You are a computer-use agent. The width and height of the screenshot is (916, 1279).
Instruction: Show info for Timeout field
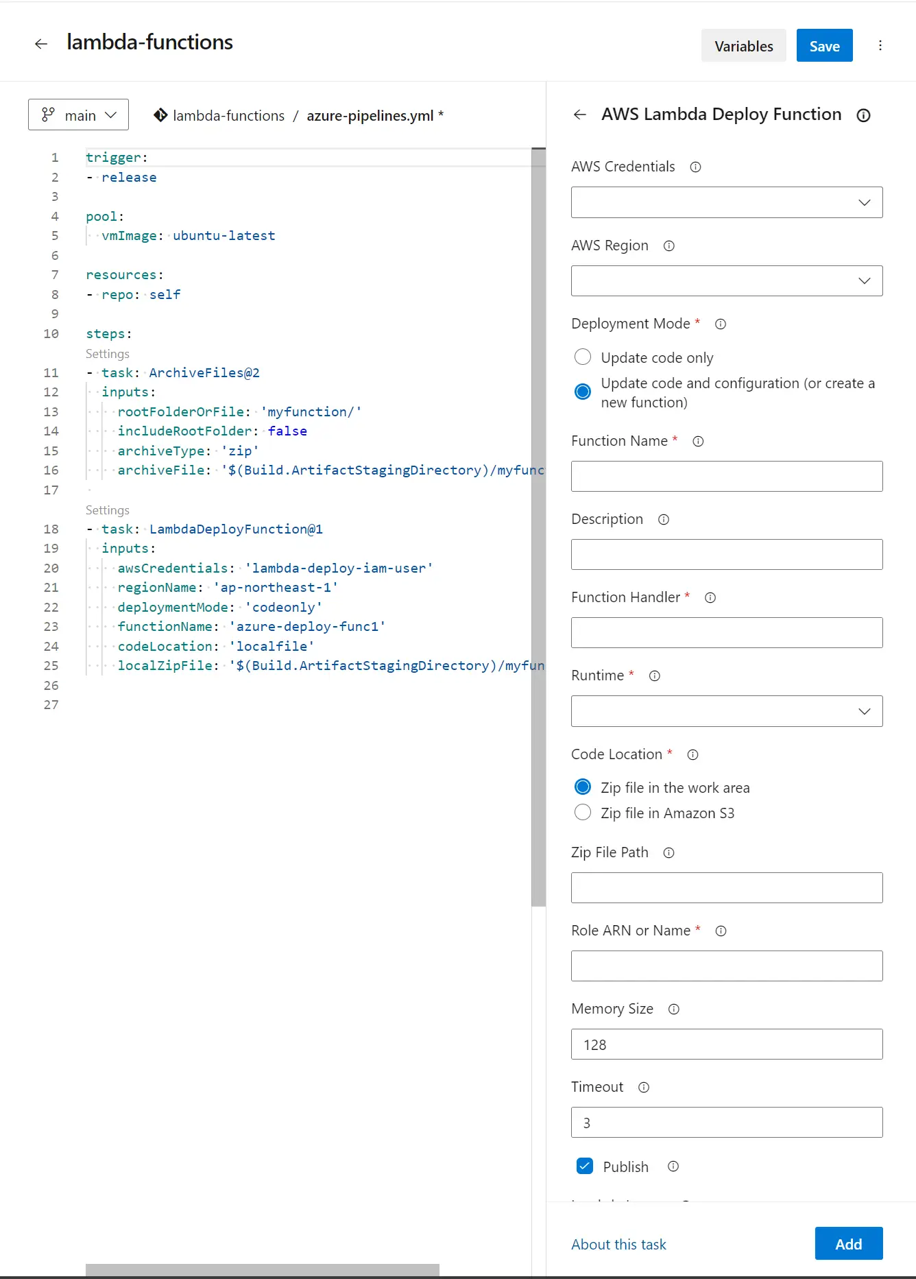pos(644,1087)
